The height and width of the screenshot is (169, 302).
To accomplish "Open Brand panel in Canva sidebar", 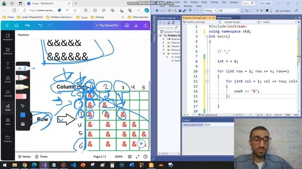I will pyautogui.click(x=8, y=79).
